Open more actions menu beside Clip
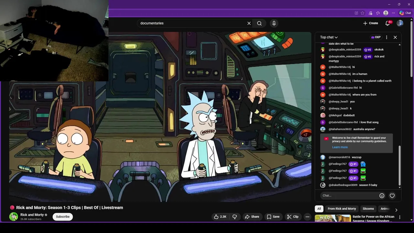The image size is (414, 233). click(x=308, y=217)
